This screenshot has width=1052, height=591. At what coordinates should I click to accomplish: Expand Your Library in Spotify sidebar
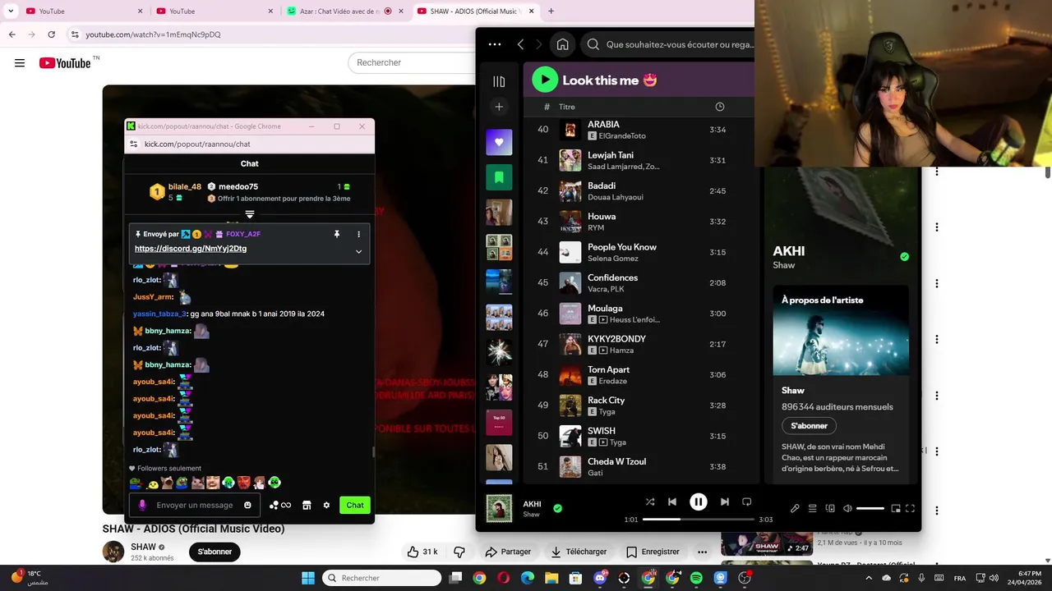(x=499, y=81)
